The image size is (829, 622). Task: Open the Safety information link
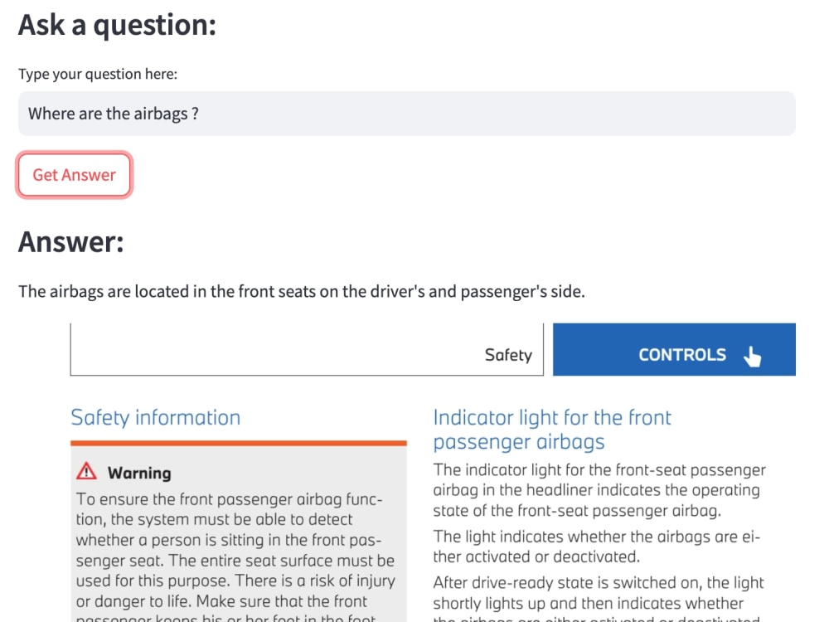click(156, 417)
